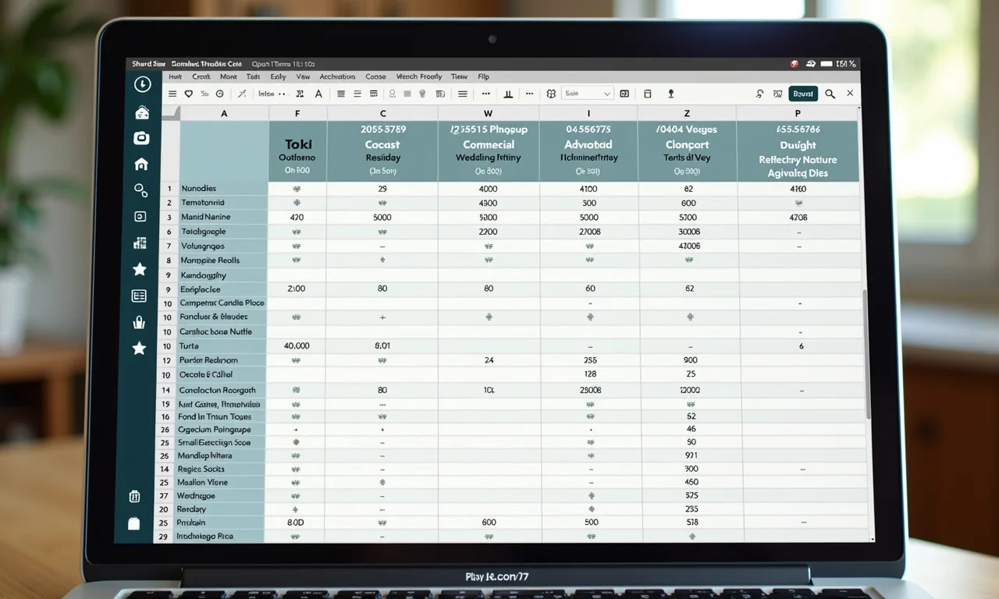Select column header W
This screenshot has height=599, width=999.
click(488, 113)
